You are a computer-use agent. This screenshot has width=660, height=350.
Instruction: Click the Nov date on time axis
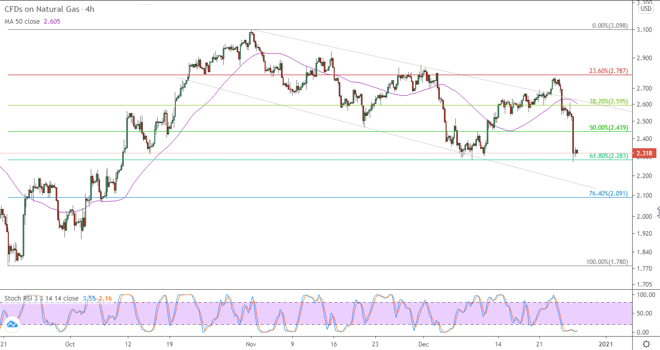pyautogui.click(x=251, y=344)
